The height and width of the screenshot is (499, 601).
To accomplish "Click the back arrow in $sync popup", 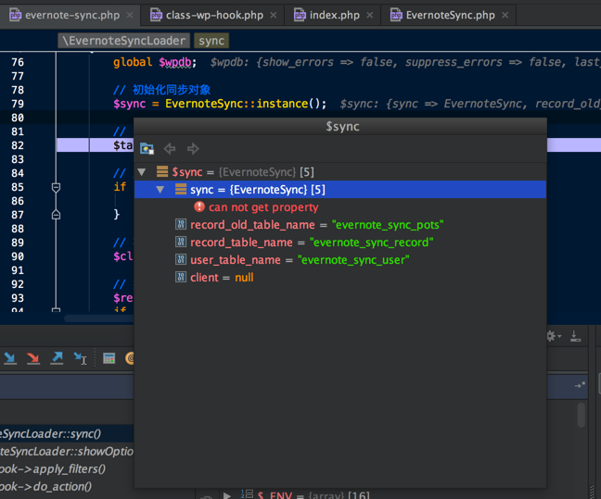I will (x=170, y=149).
